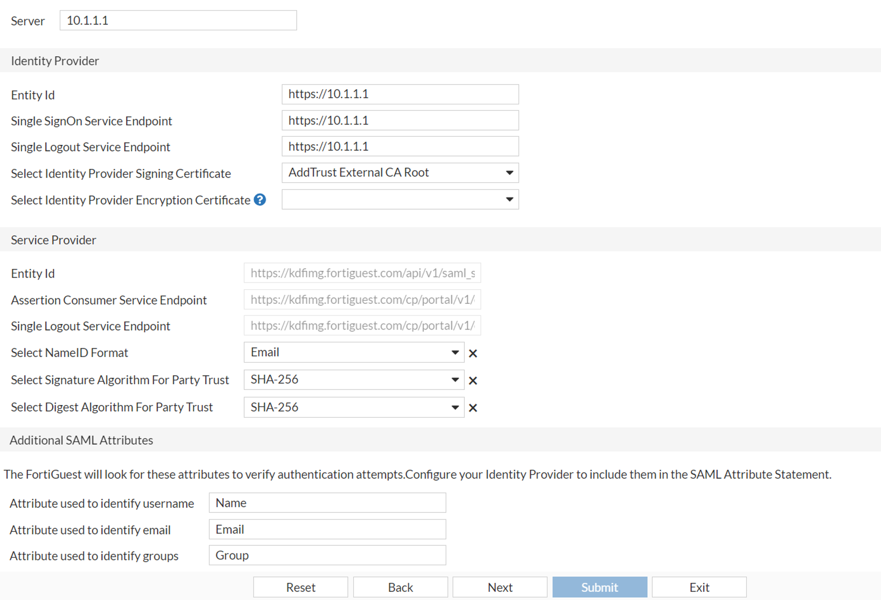Edit the attribute used to identify groups

(x=327, y=555)
